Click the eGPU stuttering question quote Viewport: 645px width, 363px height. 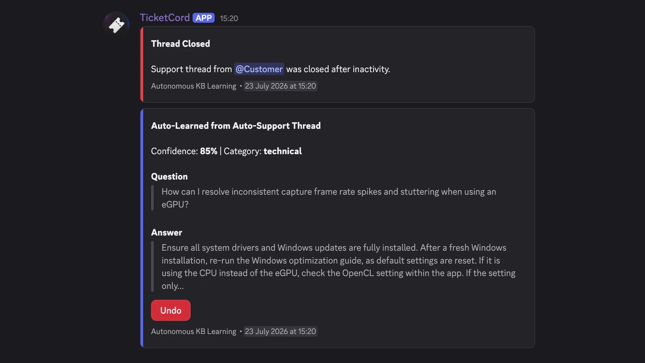tap(329, 198)
